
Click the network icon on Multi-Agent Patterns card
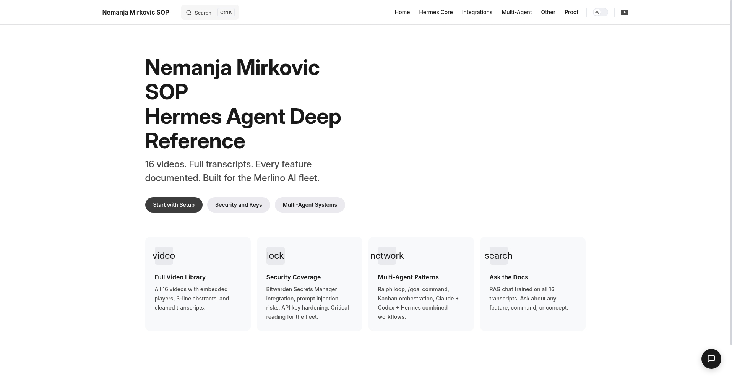[x=387, y=256]
